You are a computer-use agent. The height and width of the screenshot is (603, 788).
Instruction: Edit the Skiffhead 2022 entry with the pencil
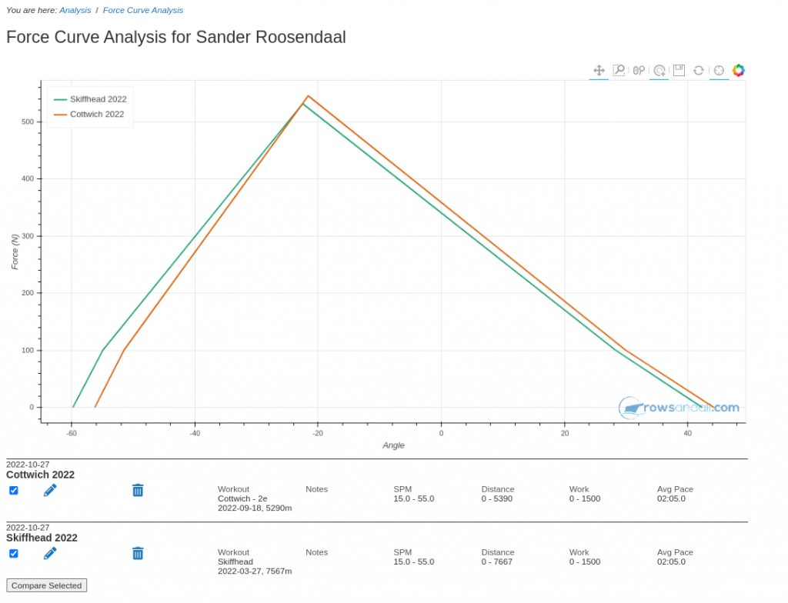coord(50,553)
